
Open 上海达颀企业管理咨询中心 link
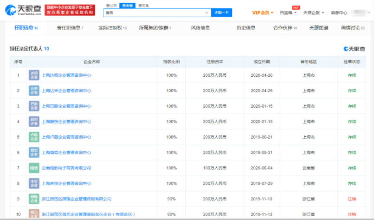[x=66, y=75]
